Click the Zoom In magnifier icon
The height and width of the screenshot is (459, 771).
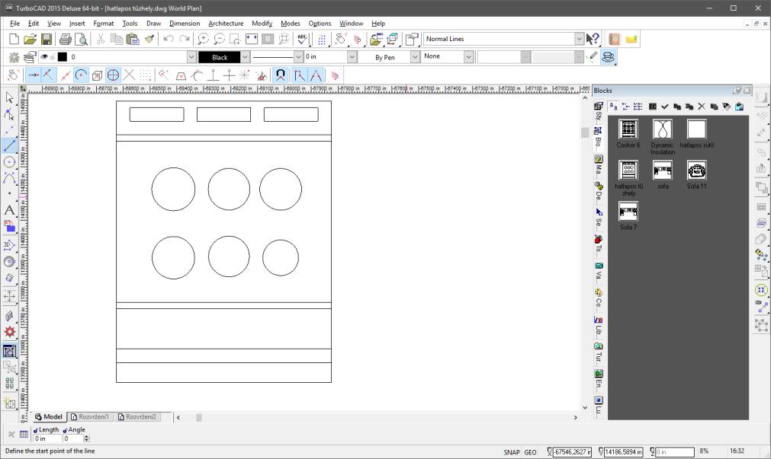point(203,40)
